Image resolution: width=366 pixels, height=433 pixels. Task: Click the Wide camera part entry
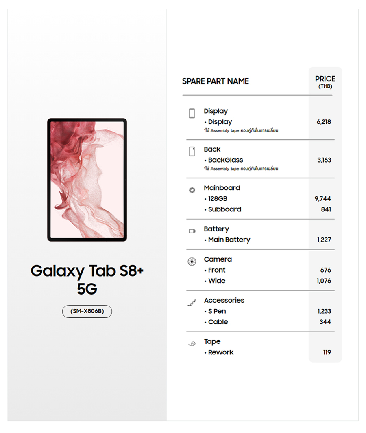click(x=216, y=281)
